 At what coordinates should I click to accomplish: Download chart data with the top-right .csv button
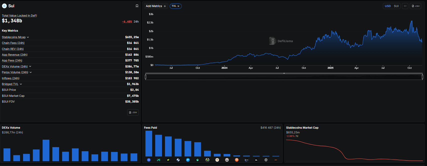click(x=415, y=6)
